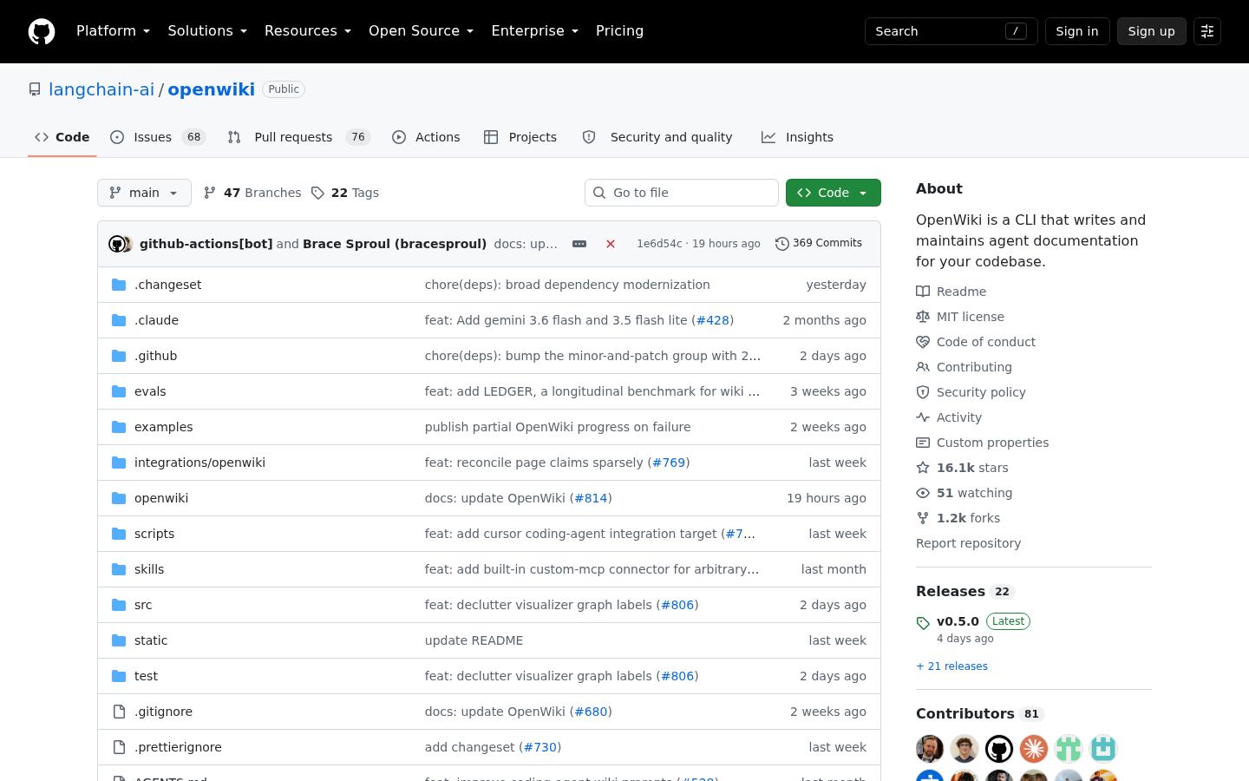Click the file icon next to .prettierignore
1249x781 pixels.
coord(119,747)
